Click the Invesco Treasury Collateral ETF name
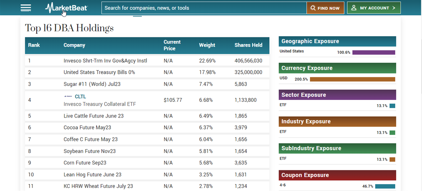Screen dimensions: 422x191 99,104
